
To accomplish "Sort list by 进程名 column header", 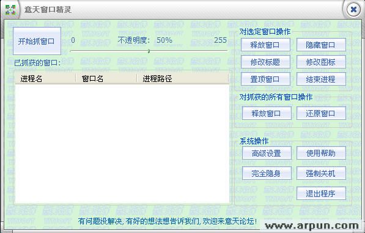I will pyautogui.click(x=45, y=79).
